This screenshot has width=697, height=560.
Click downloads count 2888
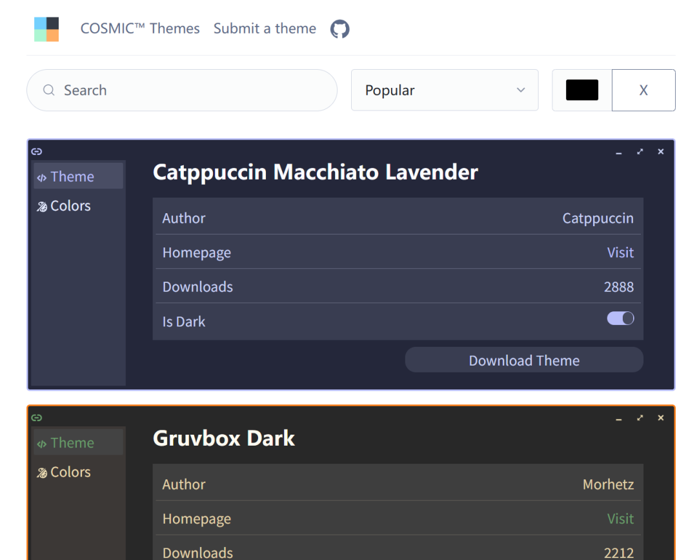(x=618, y=287)
